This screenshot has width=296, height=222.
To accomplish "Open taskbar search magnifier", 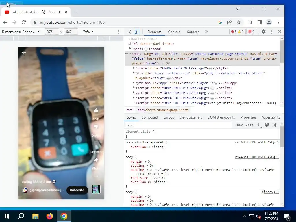I will [21, 216].
